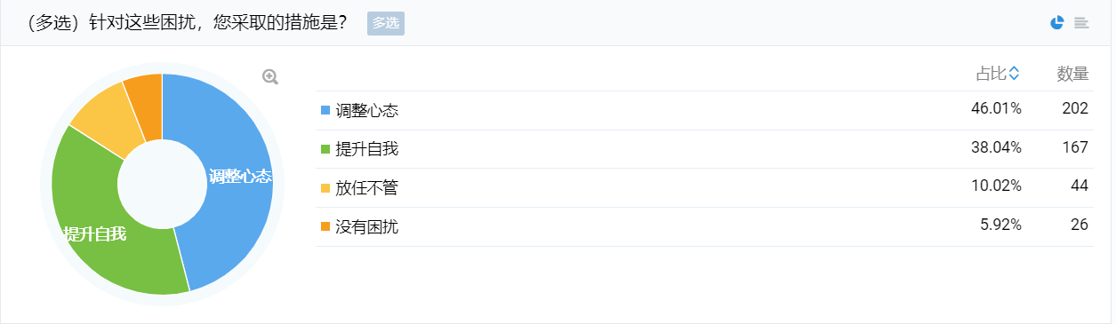Click the 数量 column header
Image resolution: width=1116 pixels, height=324 pixels.
pos(1072,75)
